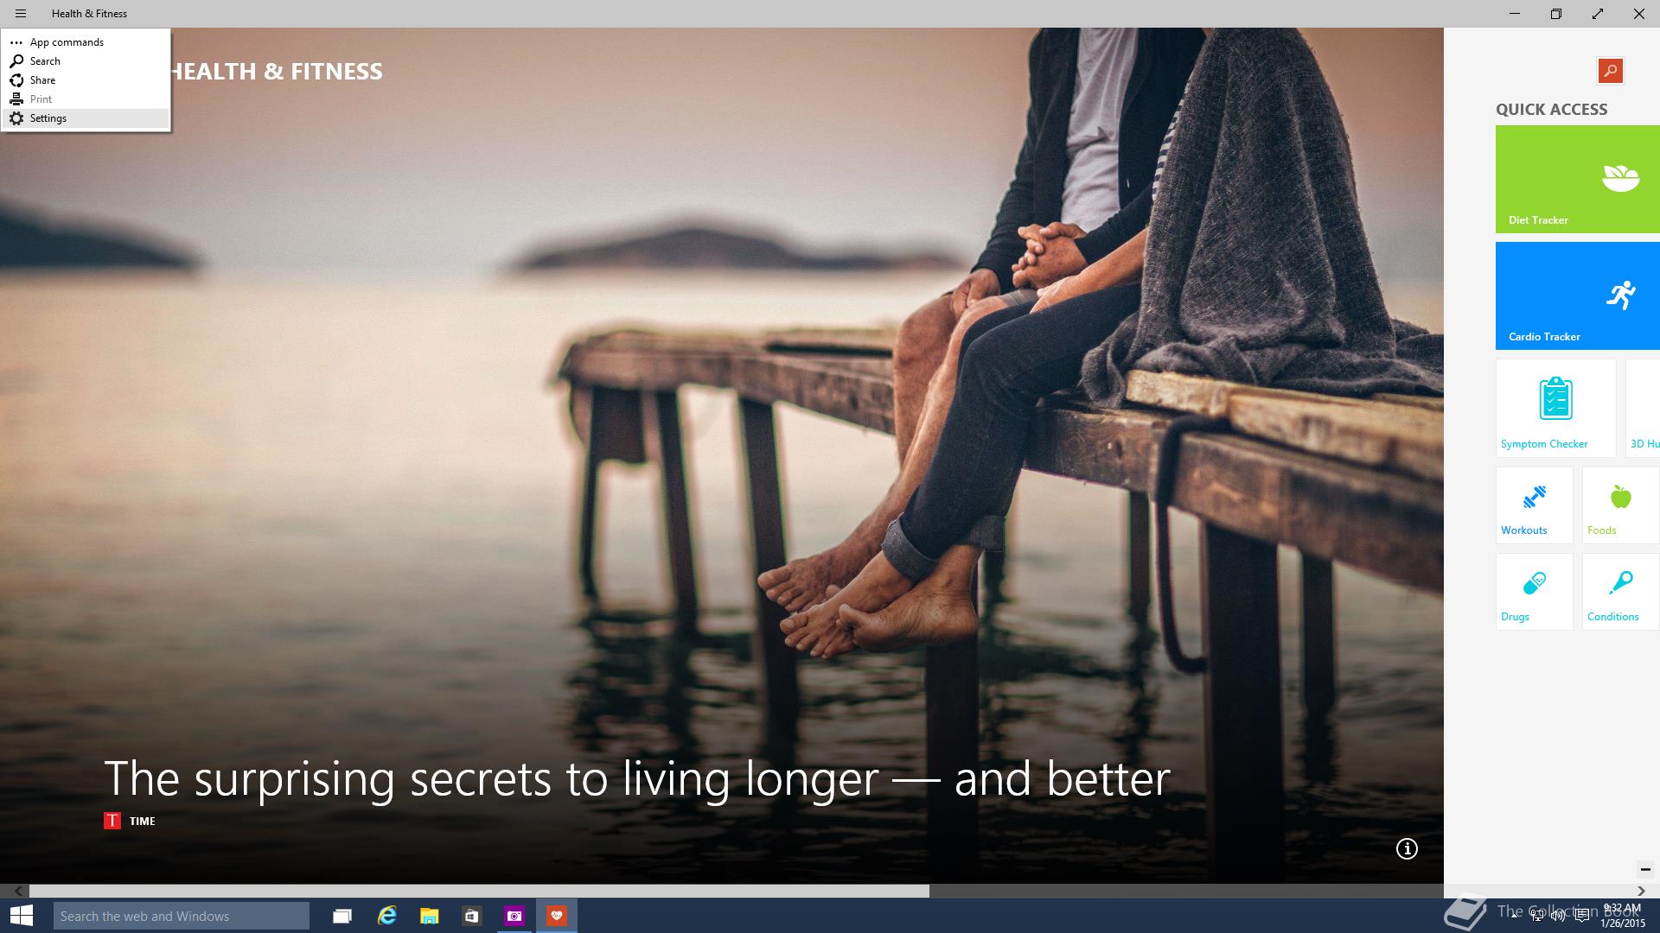Click the taskbar clock and date
This screenshot has width=1660, height=933.
pyautogui.click(x=1622, y=916)
